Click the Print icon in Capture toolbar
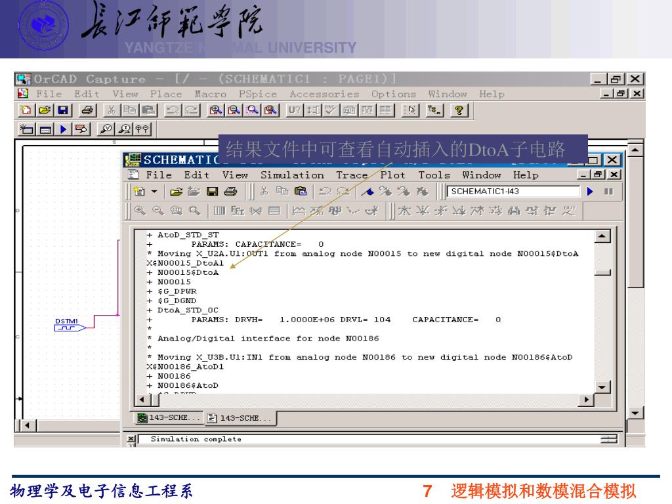 (87, 110)
